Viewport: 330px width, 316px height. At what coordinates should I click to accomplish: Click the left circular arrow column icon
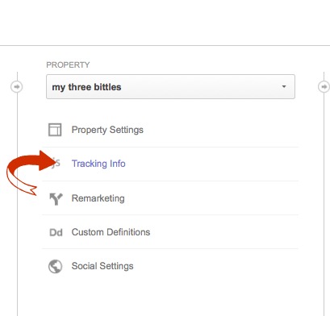(17, 87)
